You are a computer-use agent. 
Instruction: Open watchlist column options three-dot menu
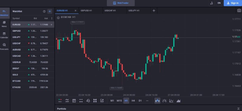tap(52, 18)
